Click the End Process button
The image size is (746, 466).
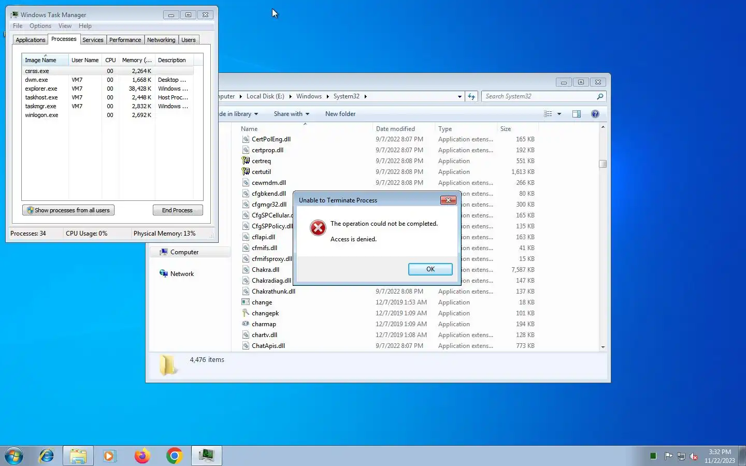[x=178, y=210]
